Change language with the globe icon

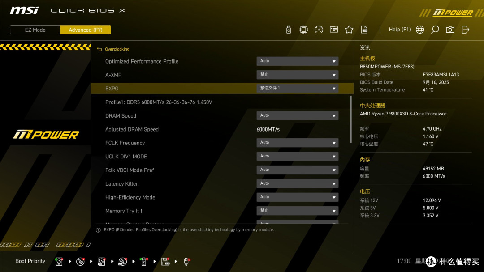420,30
